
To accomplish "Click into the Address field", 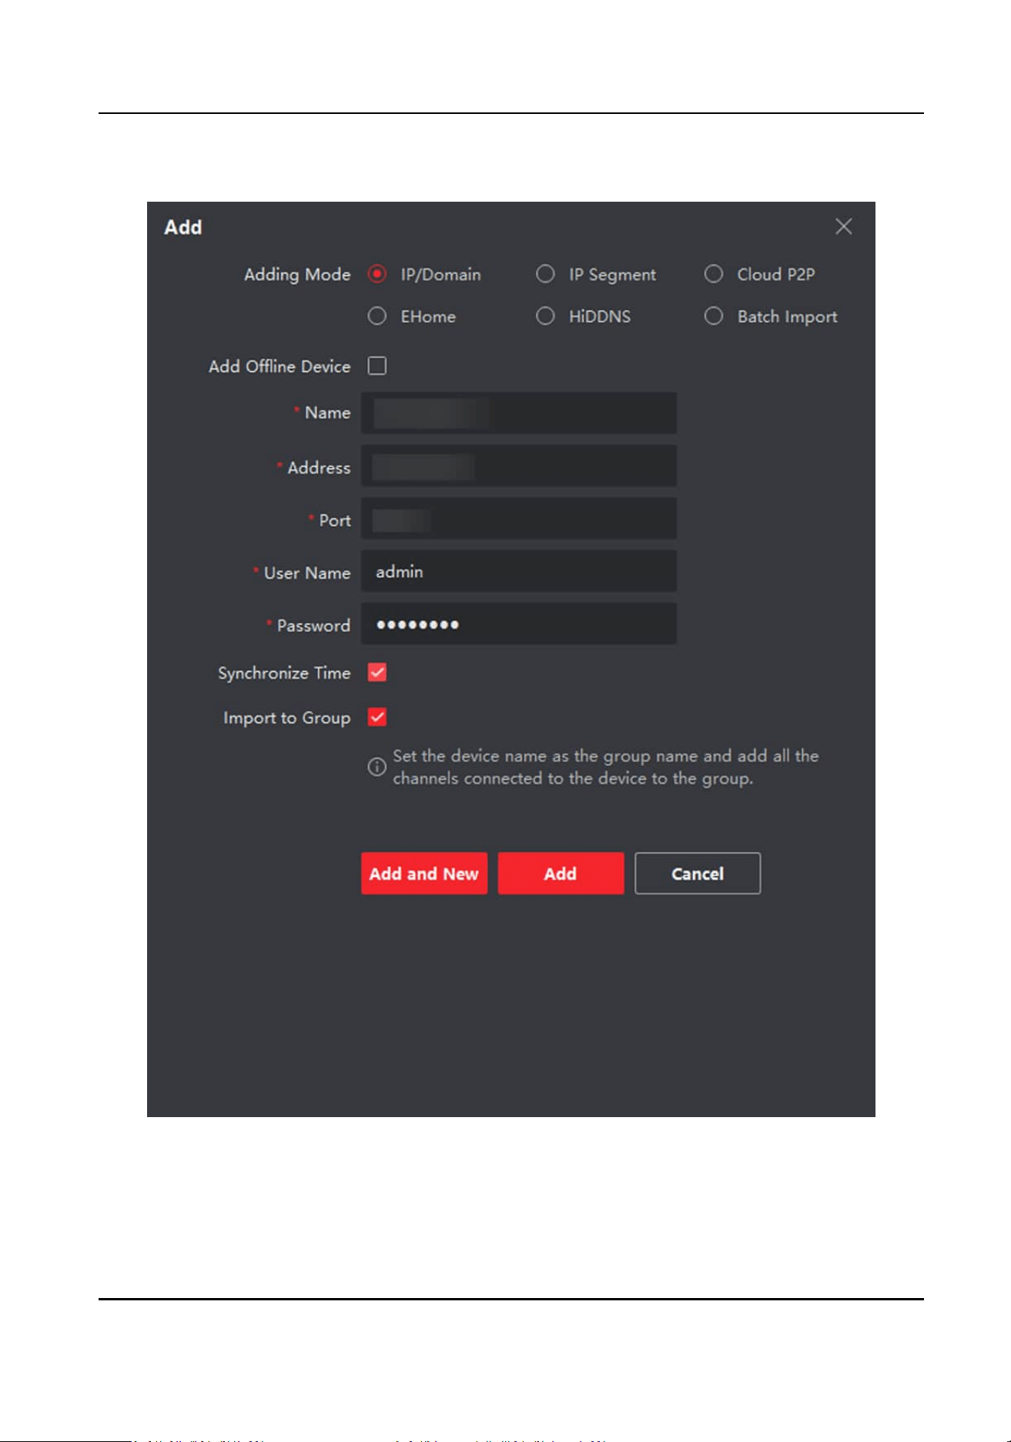I will pos(519,466).
